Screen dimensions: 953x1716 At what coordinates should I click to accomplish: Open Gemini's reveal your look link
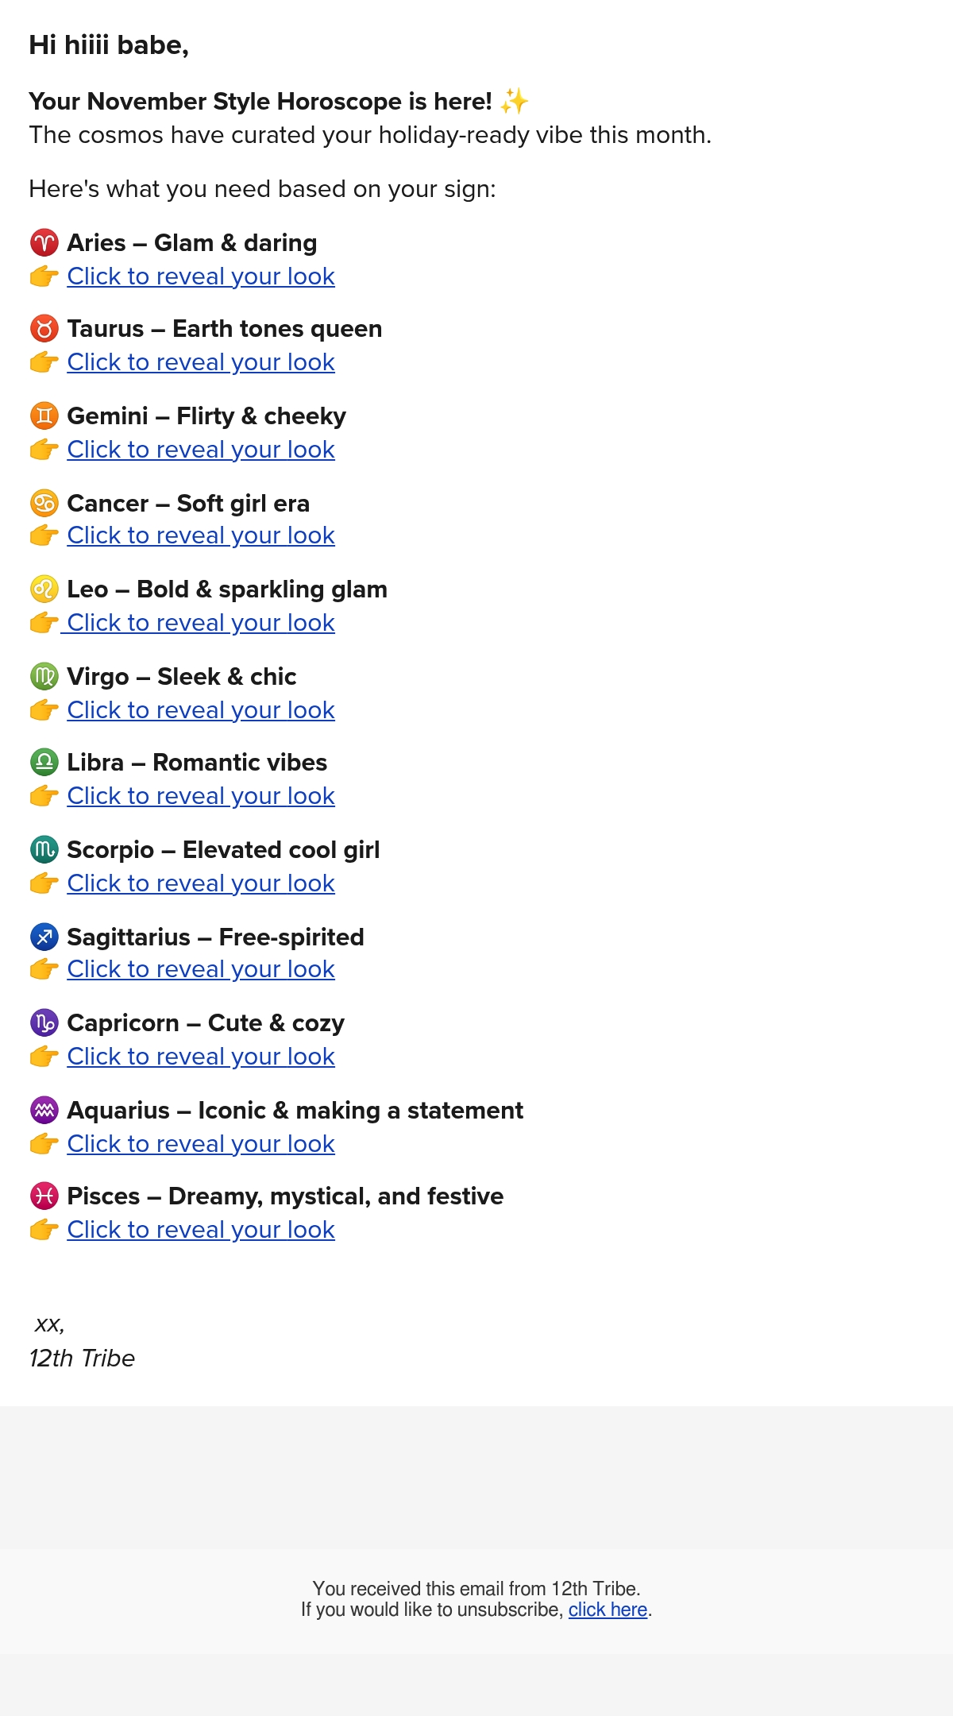tap(201, 449)
